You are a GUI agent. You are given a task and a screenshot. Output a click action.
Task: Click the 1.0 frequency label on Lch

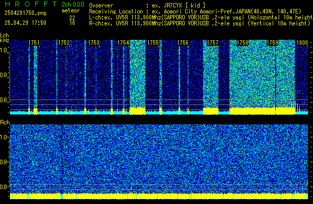pos(4,50)
